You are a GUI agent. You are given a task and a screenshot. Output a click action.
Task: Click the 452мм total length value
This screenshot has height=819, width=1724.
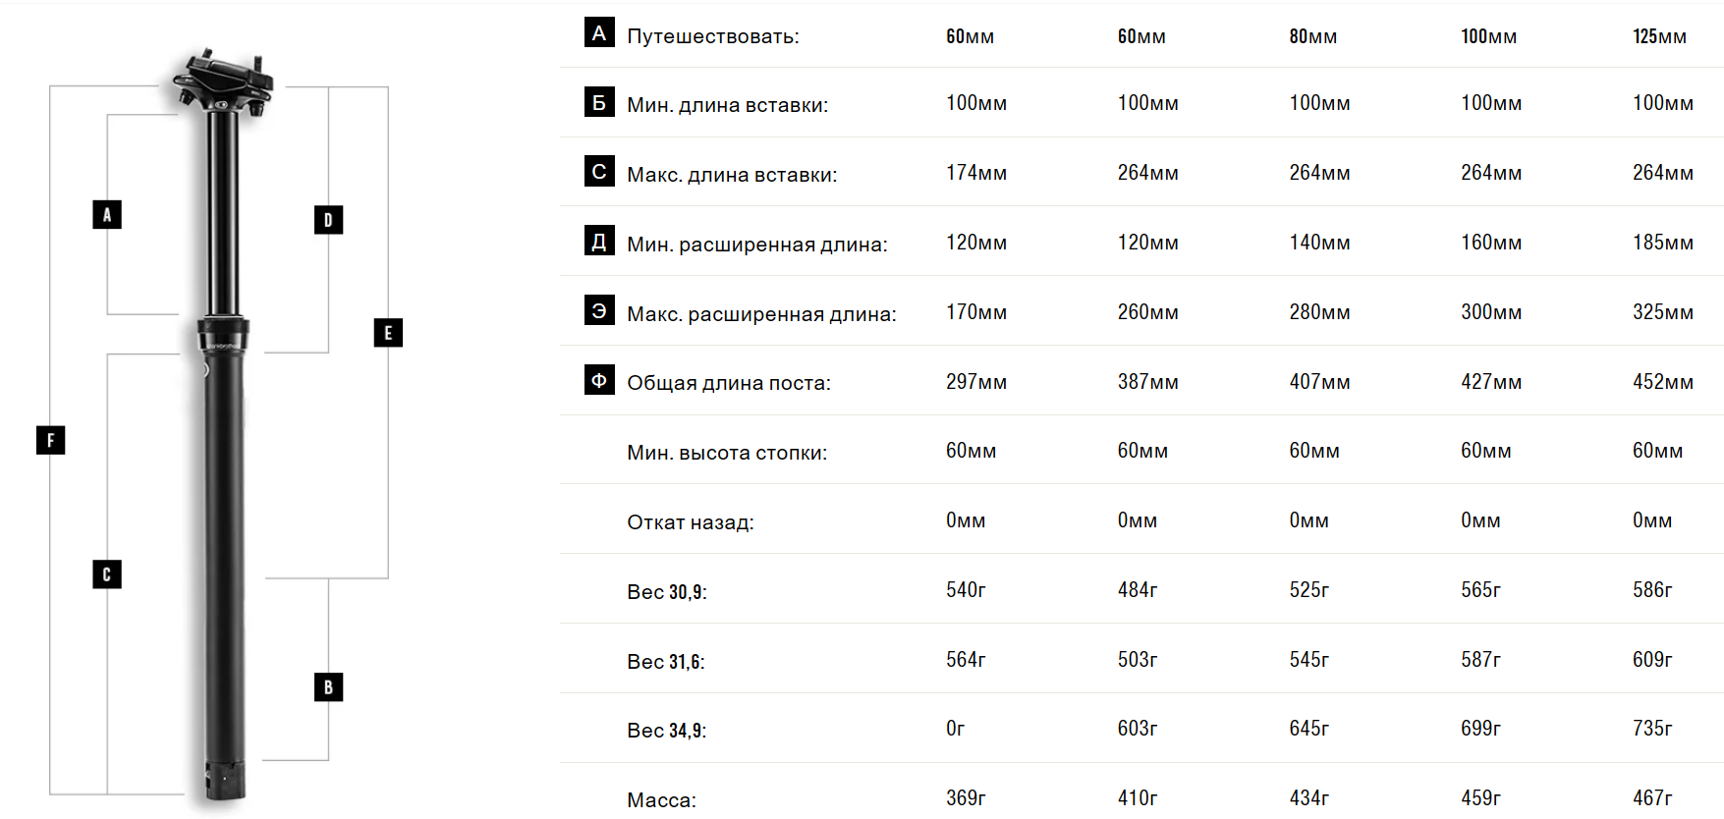pos(1662,382)
